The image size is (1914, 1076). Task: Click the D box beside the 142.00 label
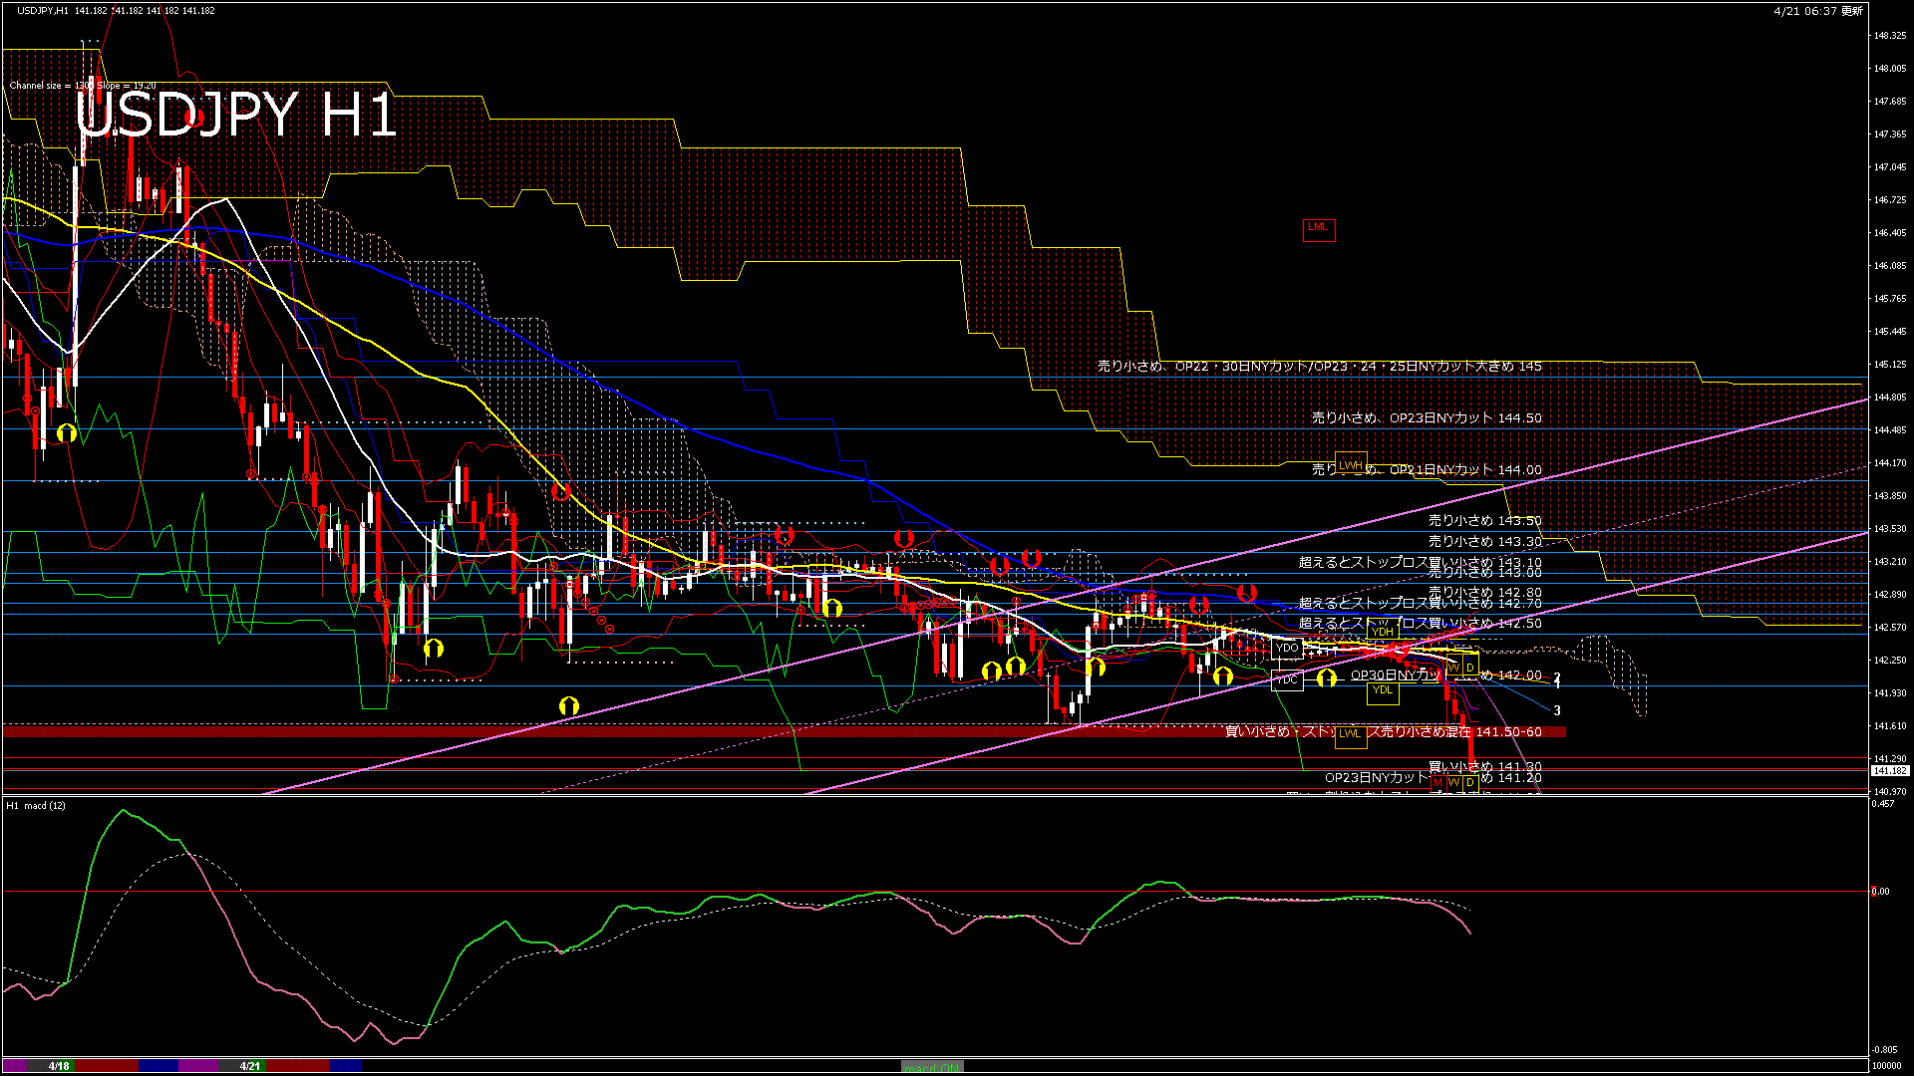(1471, 665)
